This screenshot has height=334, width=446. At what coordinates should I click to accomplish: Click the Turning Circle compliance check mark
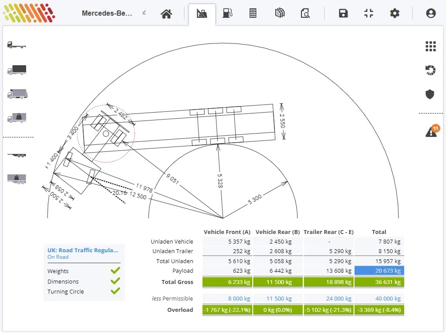coord(115,291)
